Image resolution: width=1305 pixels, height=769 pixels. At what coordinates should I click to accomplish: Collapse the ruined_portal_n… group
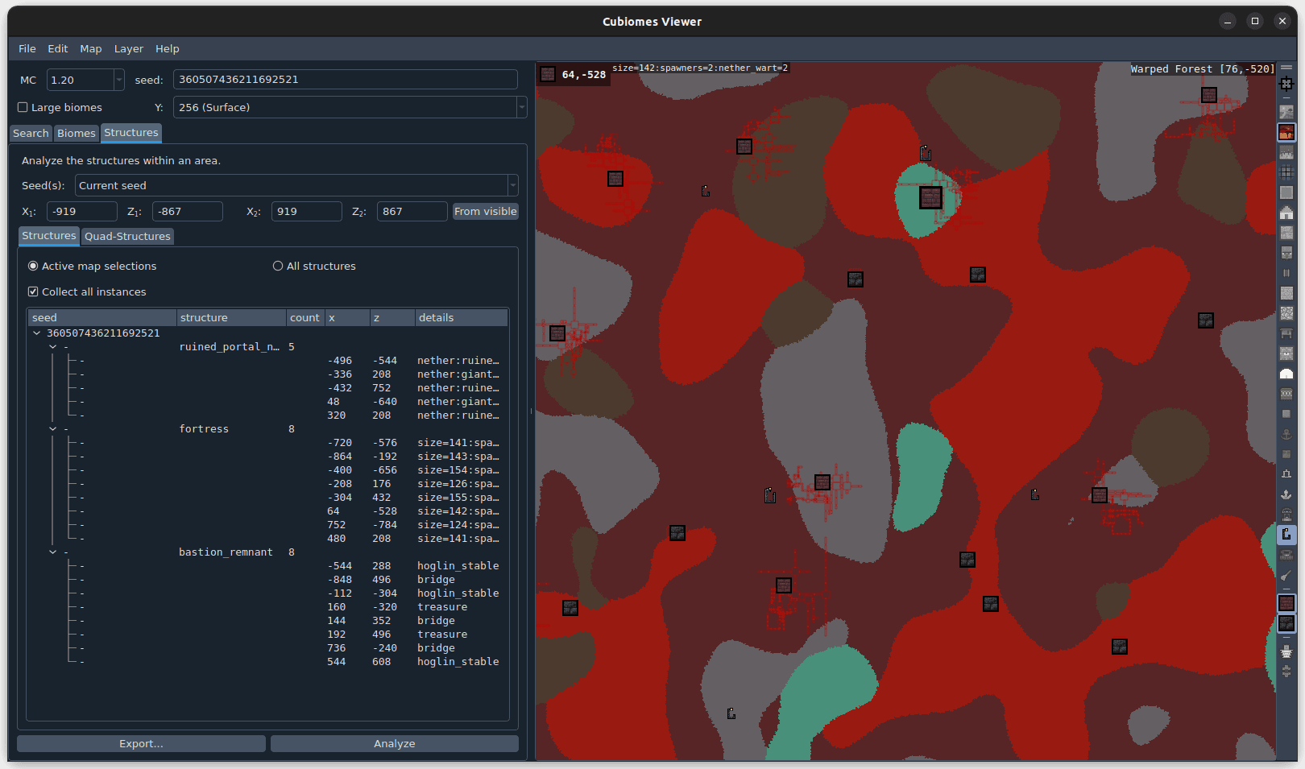53,346
